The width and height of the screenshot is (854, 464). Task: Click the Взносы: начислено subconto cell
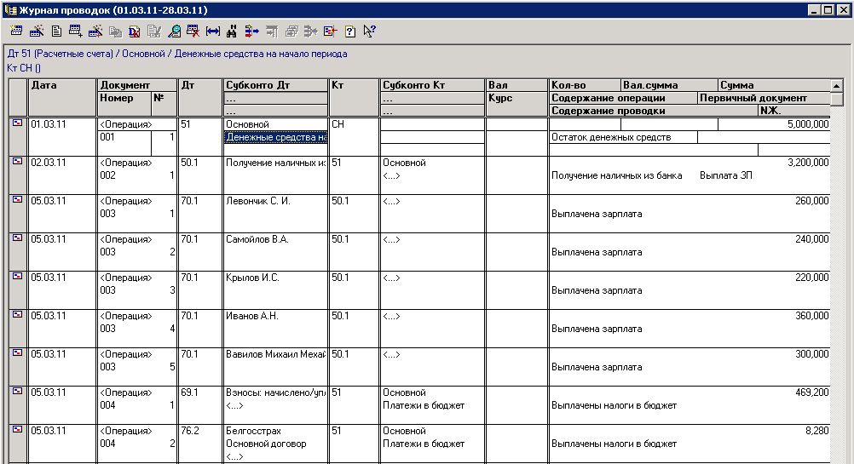(x=275, y=392)
